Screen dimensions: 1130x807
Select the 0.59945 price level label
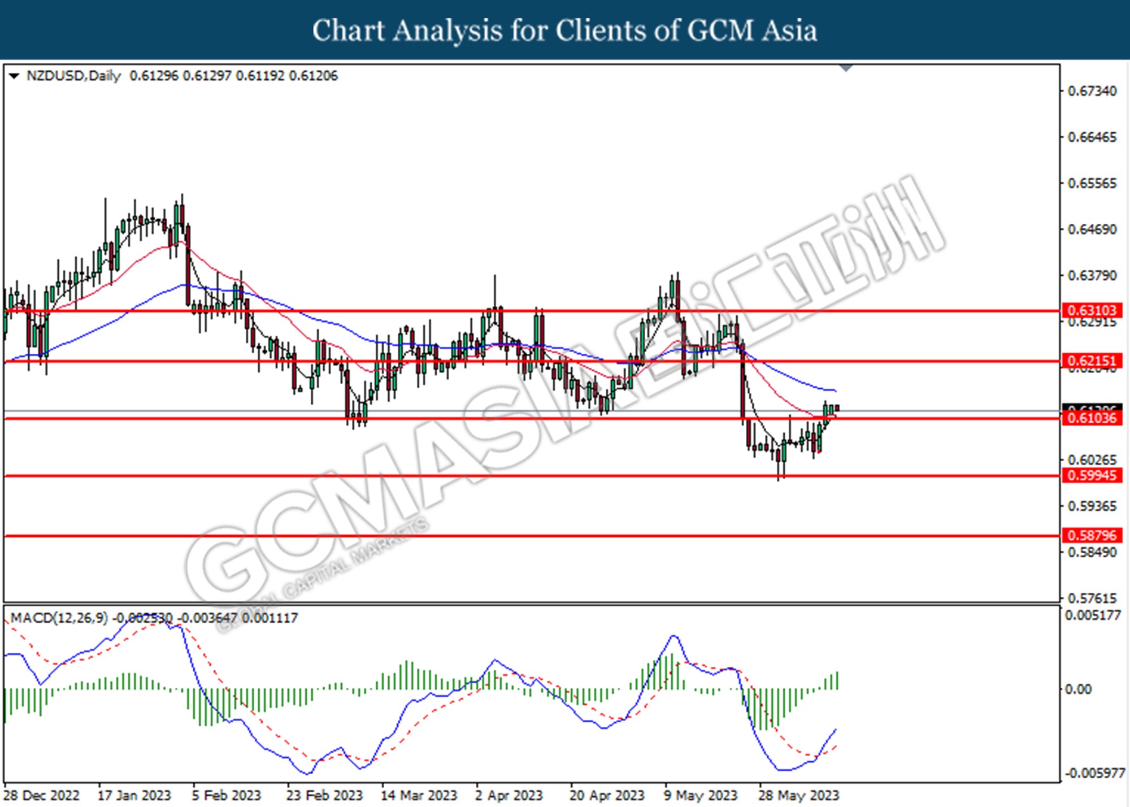tap(1092, 475)
